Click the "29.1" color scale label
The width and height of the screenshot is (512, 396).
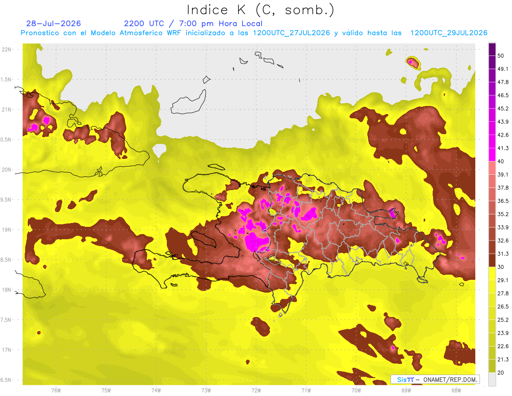click(503, 280)
